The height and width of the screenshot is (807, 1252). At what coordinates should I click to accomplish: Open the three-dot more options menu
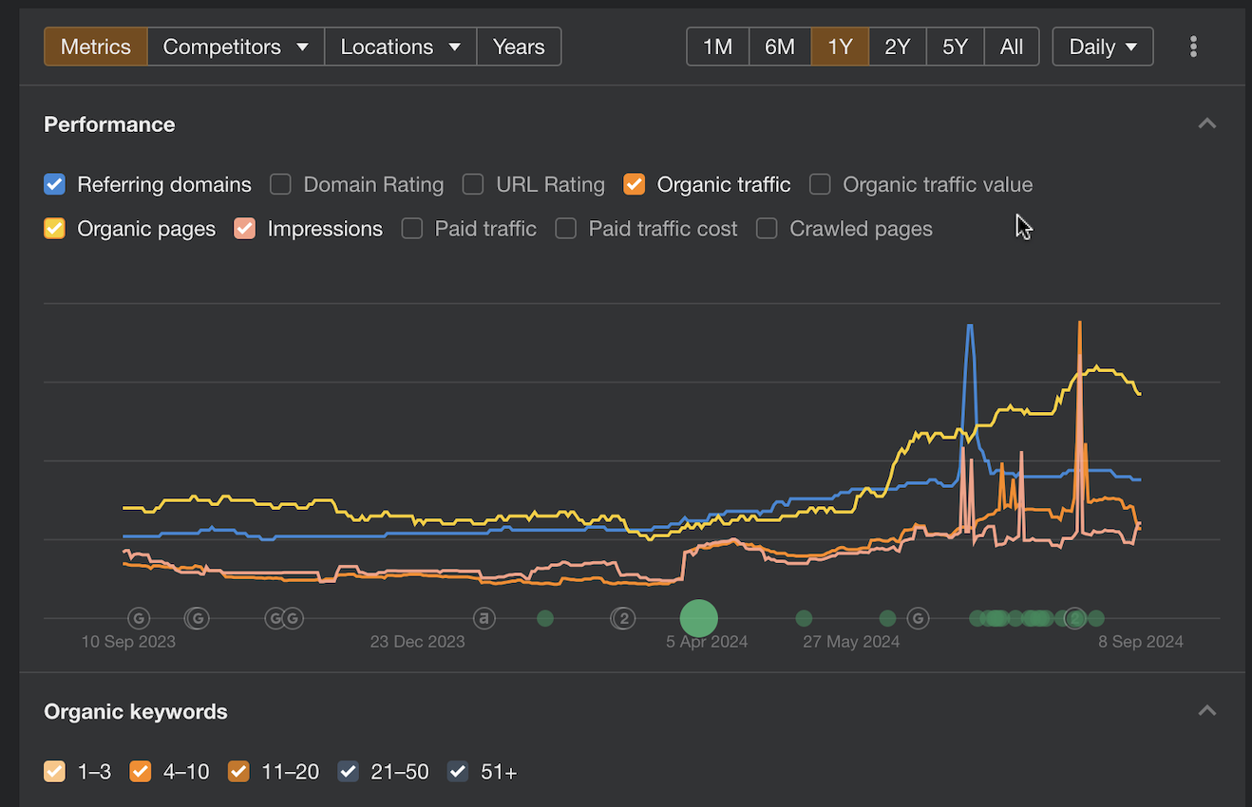point(1193,47)
